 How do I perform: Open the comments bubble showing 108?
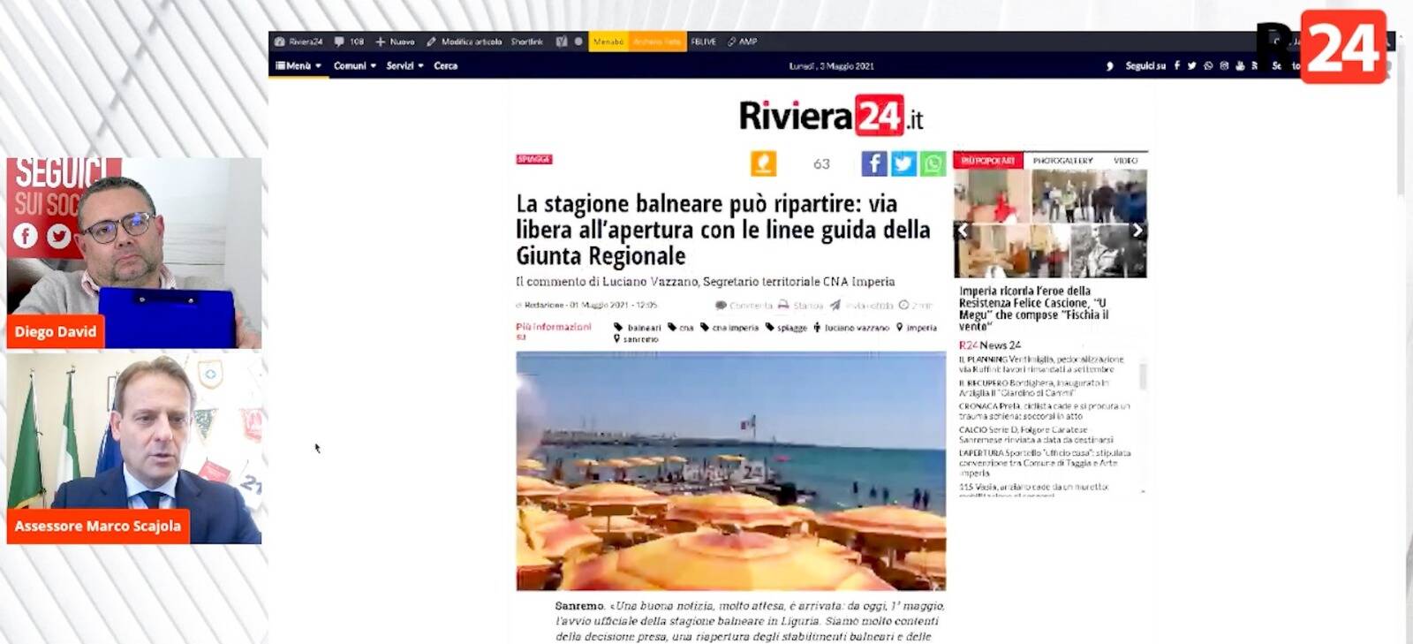click(349, 42)
